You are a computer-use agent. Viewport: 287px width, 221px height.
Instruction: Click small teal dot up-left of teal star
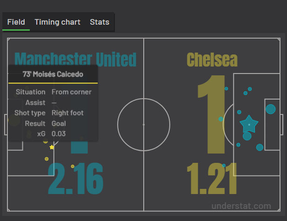[x=239, y=112]
